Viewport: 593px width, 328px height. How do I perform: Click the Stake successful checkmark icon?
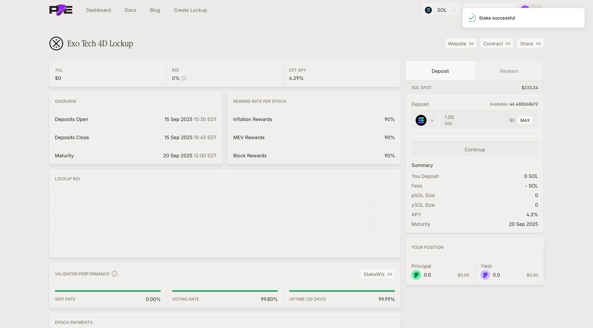pos(472,18)
